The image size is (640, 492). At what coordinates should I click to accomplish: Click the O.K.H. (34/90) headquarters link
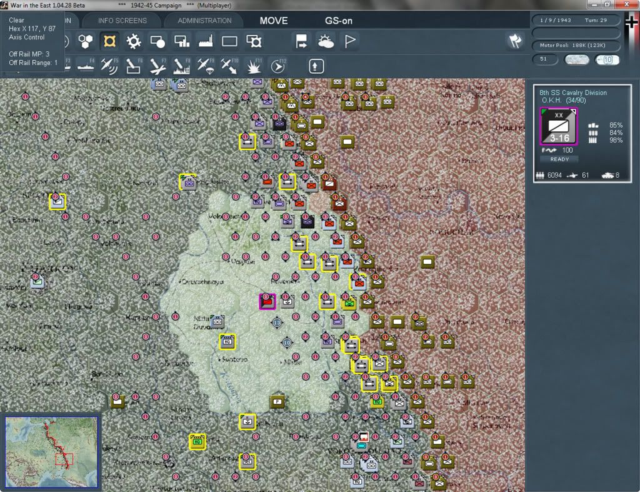pyautogui.click(x=564, y=101)
